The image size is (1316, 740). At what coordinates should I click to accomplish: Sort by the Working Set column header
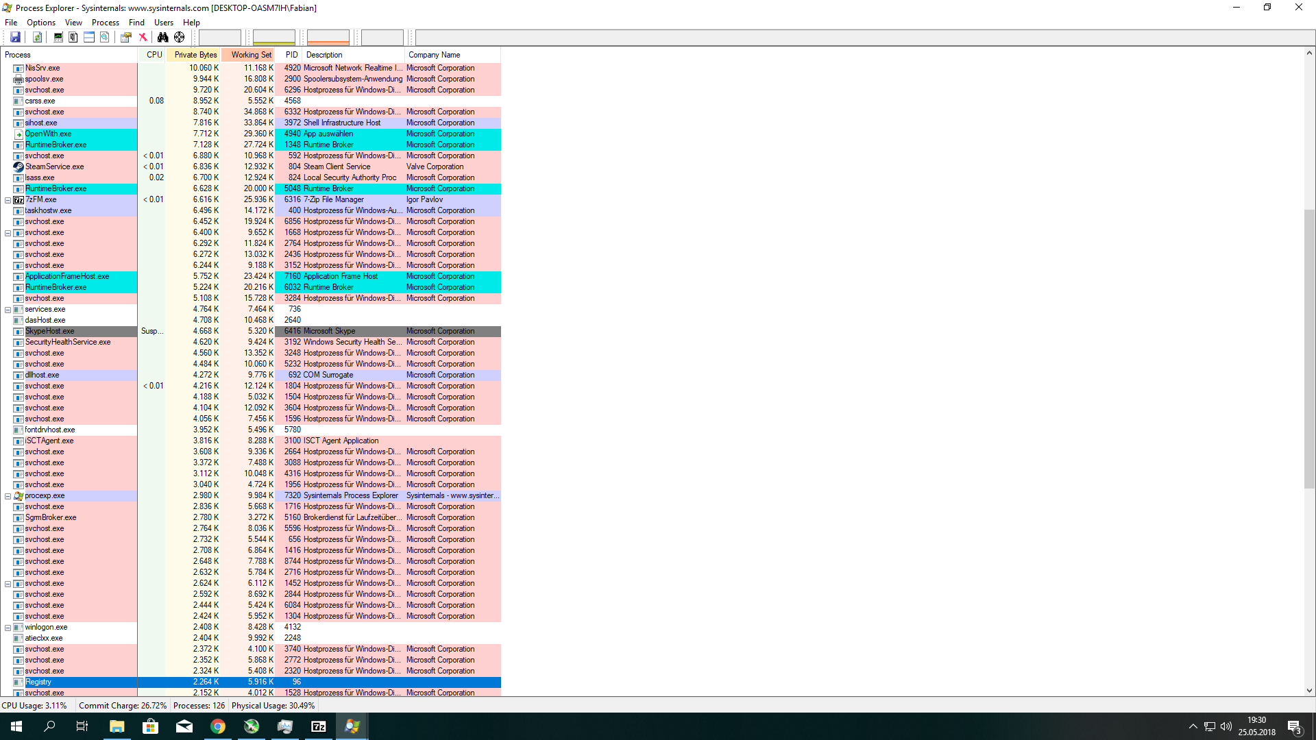250,55
